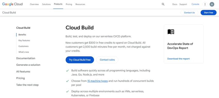Open the Support link

tap(183, 4)
